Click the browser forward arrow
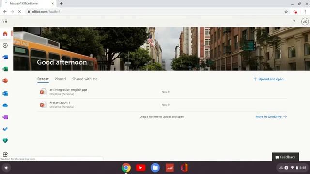Image resolution: width=310 pixels, height=174 pixels. 12,12
